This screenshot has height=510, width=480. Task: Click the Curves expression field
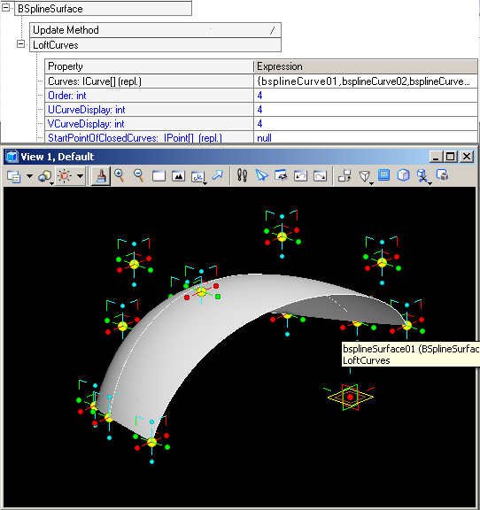[x=366, y=81]
